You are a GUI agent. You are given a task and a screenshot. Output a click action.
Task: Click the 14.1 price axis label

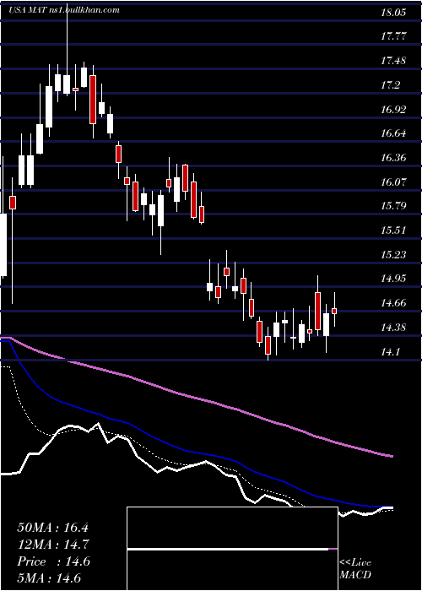click(x=390, y=352)
